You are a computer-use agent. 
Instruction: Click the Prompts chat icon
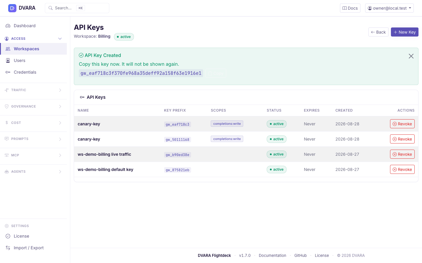point(7,139)
